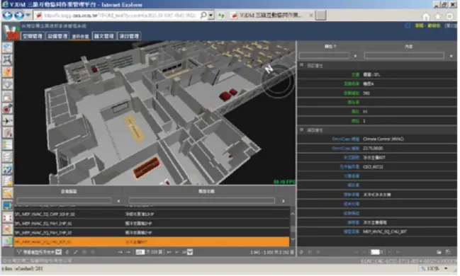Click filter icon beside properties name filter
Screen dimensions: 460x276
pyautogui.click(x=355, y=56)
